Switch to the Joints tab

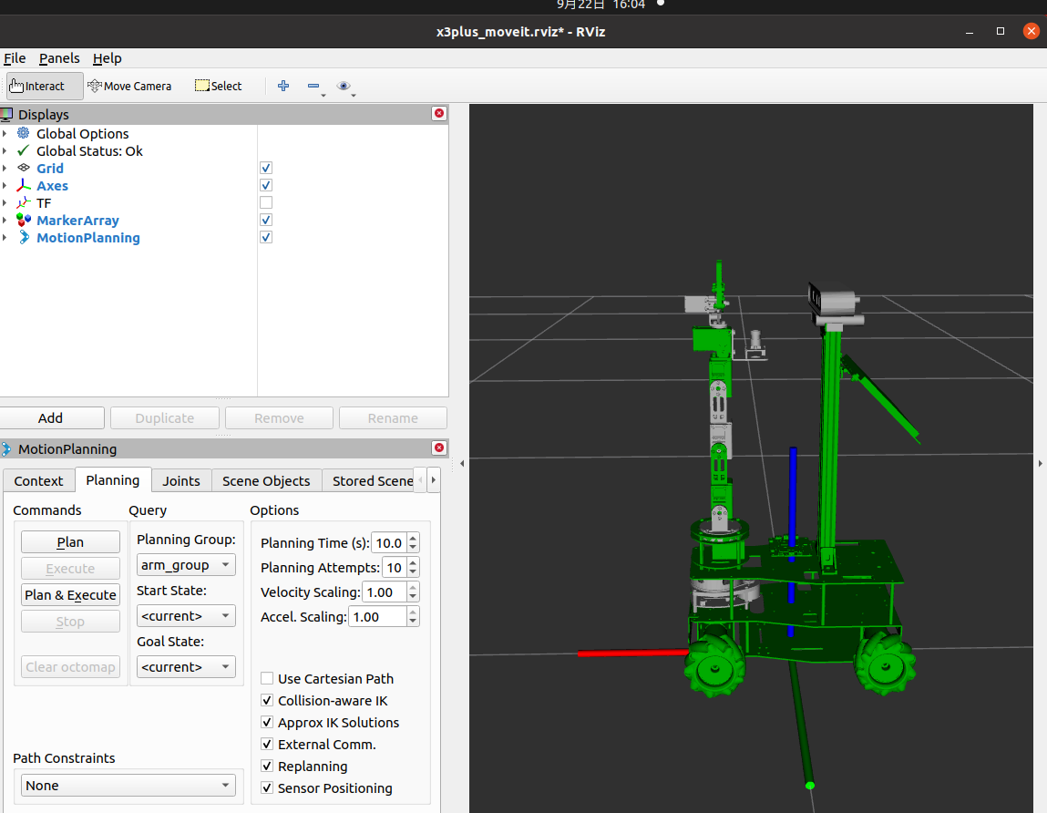coord(181,481)
